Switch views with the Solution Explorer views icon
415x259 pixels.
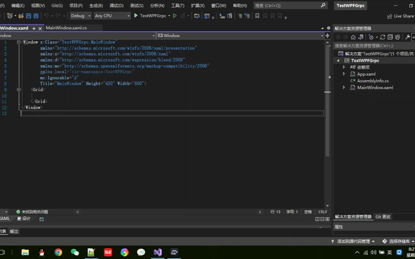[x=361, y=37]
